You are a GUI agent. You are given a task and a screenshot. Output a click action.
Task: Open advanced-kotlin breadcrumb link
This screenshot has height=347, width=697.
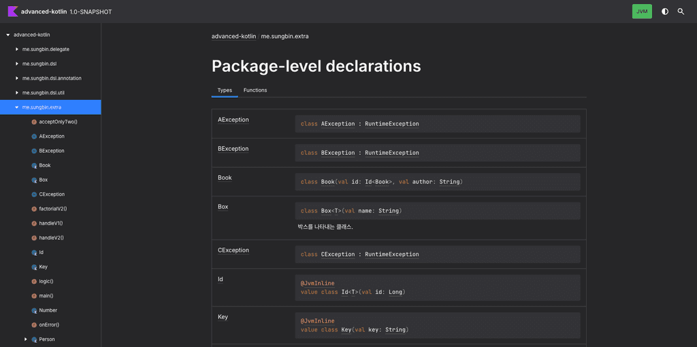tap(233, 36)
